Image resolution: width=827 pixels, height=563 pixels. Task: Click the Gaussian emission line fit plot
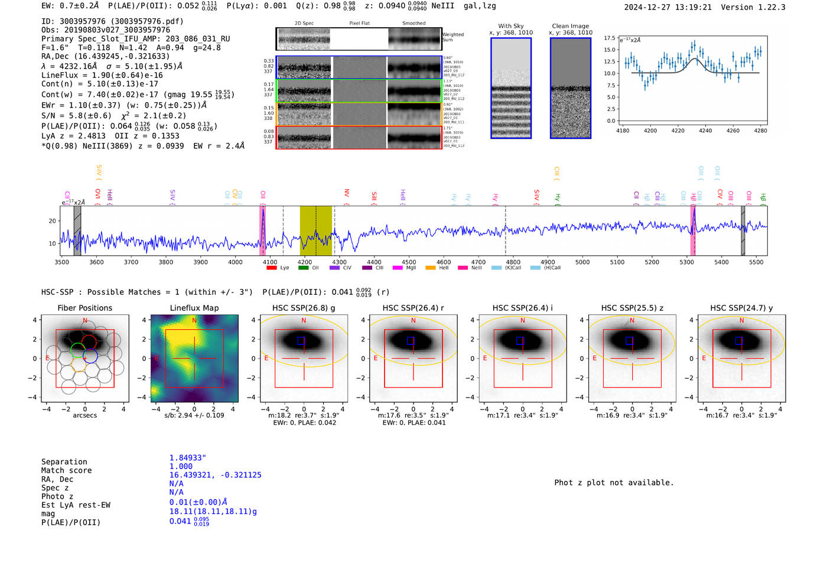[692, 80]
